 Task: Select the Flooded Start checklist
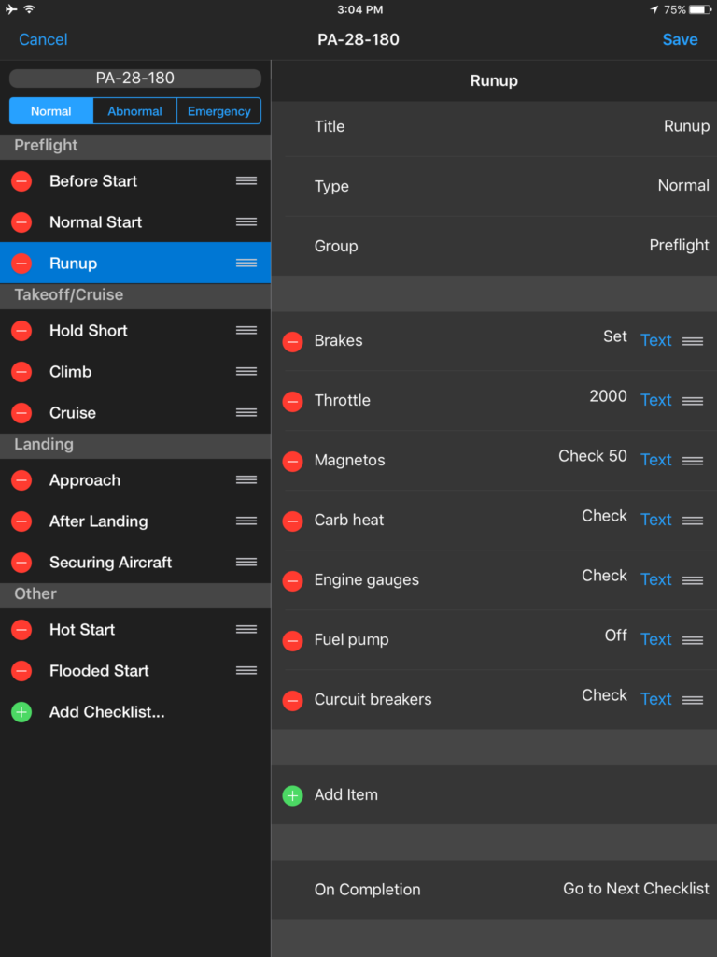pos(135,671)
